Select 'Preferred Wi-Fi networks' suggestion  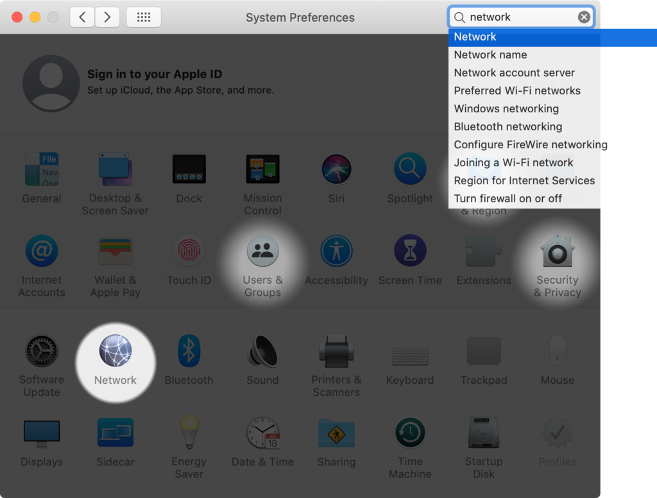pyautogui.click(x=517, y=91)
